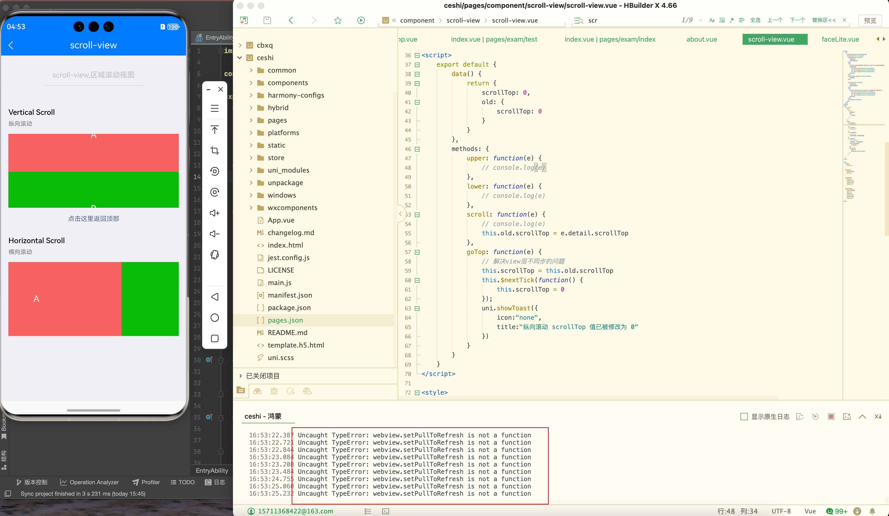Open search history dropdown beside 1/9

(700, 21)
